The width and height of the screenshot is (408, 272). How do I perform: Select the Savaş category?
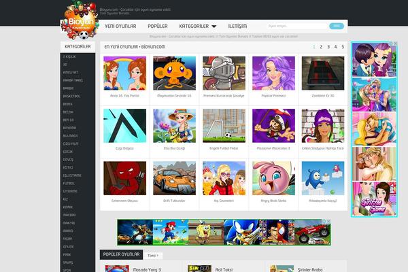pos(68,262)
